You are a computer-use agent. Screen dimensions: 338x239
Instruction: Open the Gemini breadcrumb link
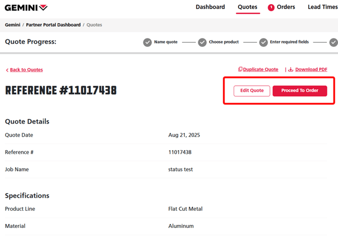pyautogui.click(x=13, y=25)
